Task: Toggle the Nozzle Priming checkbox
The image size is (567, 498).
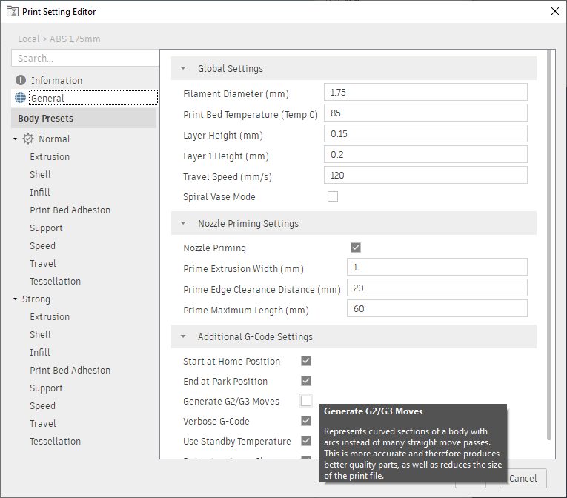Action: click(x=356, y=248)
